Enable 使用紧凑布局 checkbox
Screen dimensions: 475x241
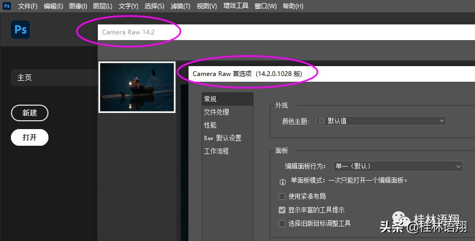coord(282,196)
